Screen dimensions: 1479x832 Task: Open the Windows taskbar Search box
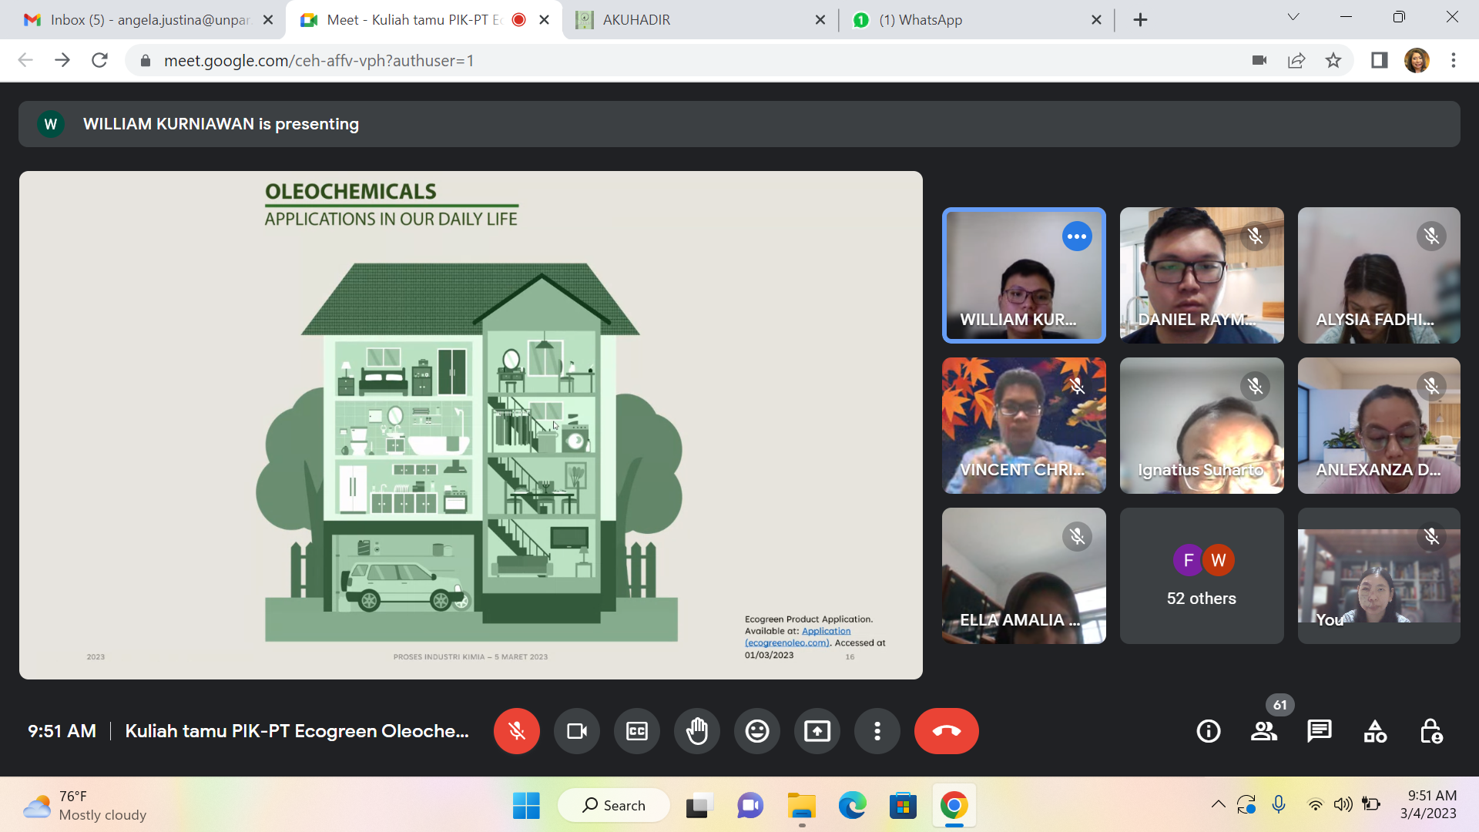(x=614, y=805)
